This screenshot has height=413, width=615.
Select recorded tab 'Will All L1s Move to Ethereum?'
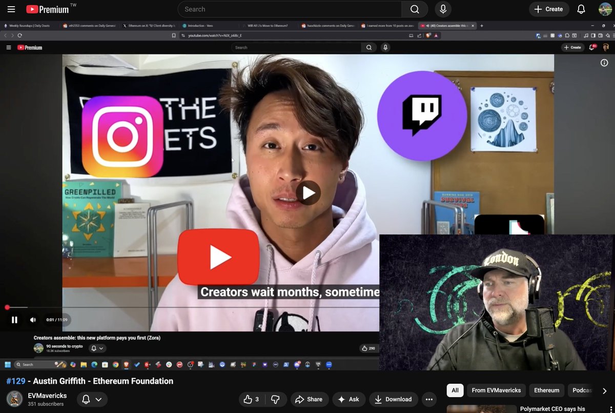268,26
